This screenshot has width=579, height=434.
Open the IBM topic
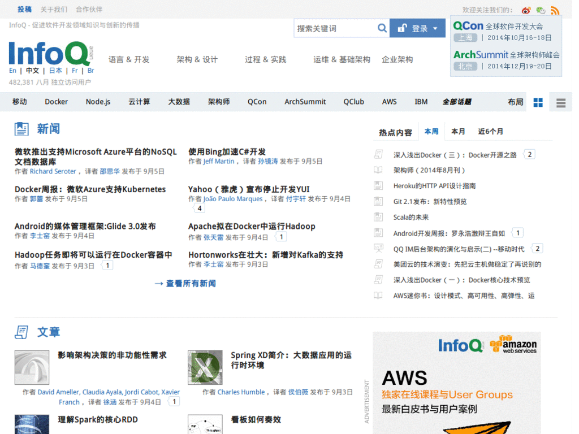click(421, 102)
